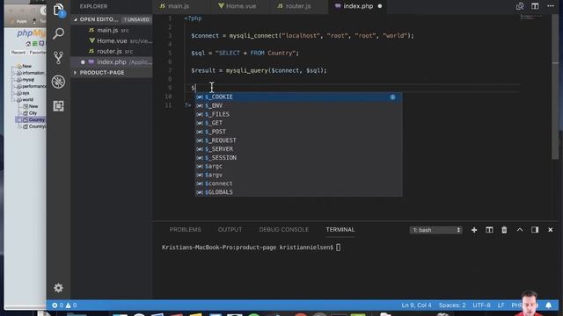Show details info icon for $_COOKIE suggestion
The height and width of the screenshot is (316, 563).
pyautogui.click(x=392, y=97)
